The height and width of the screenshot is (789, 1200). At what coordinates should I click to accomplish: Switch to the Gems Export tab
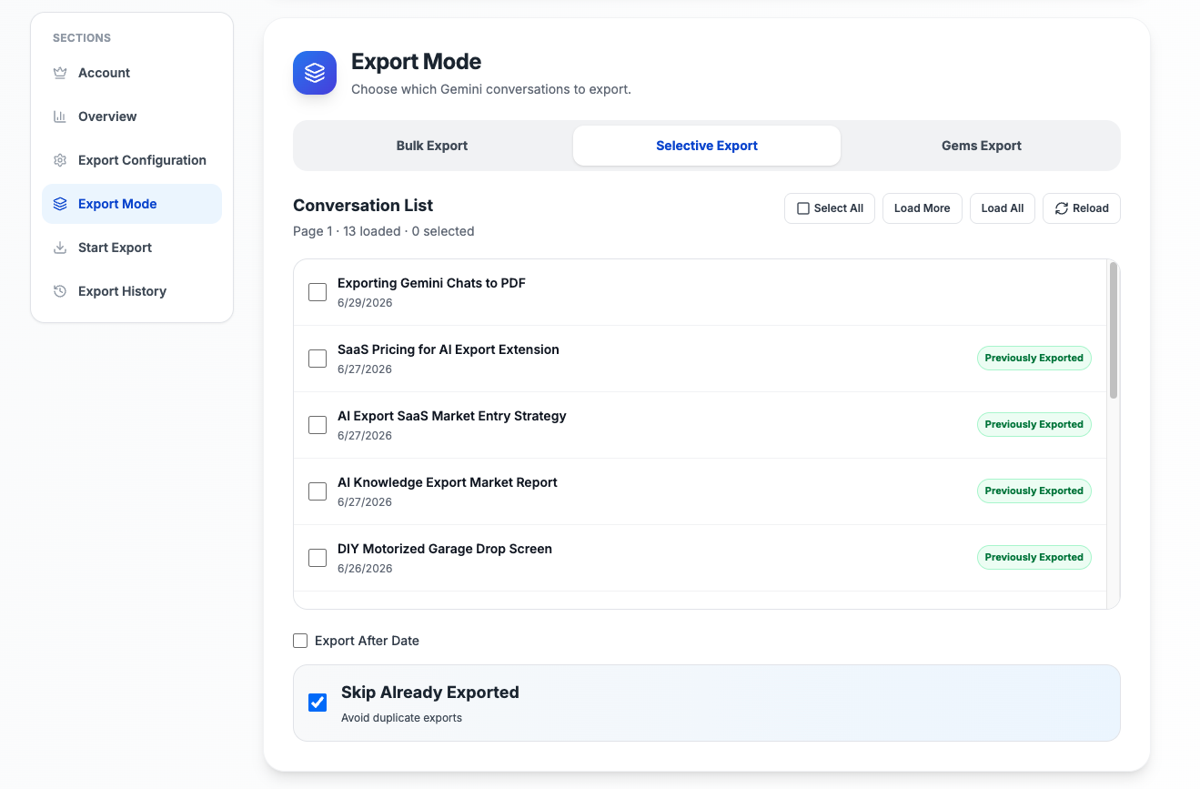pos(982,146)
